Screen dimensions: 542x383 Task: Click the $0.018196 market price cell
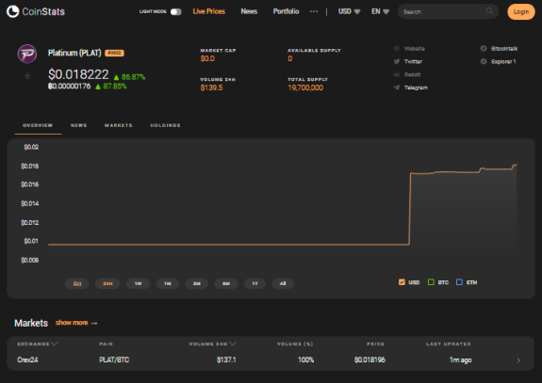click(370, 359)
